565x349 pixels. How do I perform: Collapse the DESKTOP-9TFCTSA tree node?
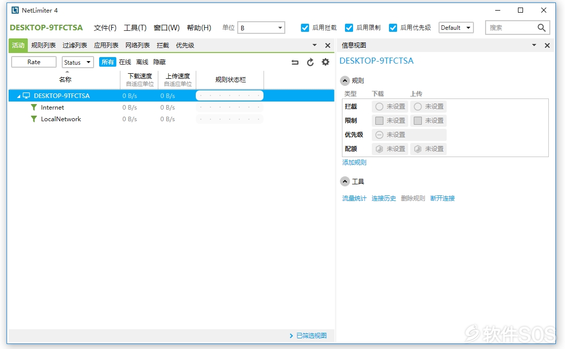19,96
